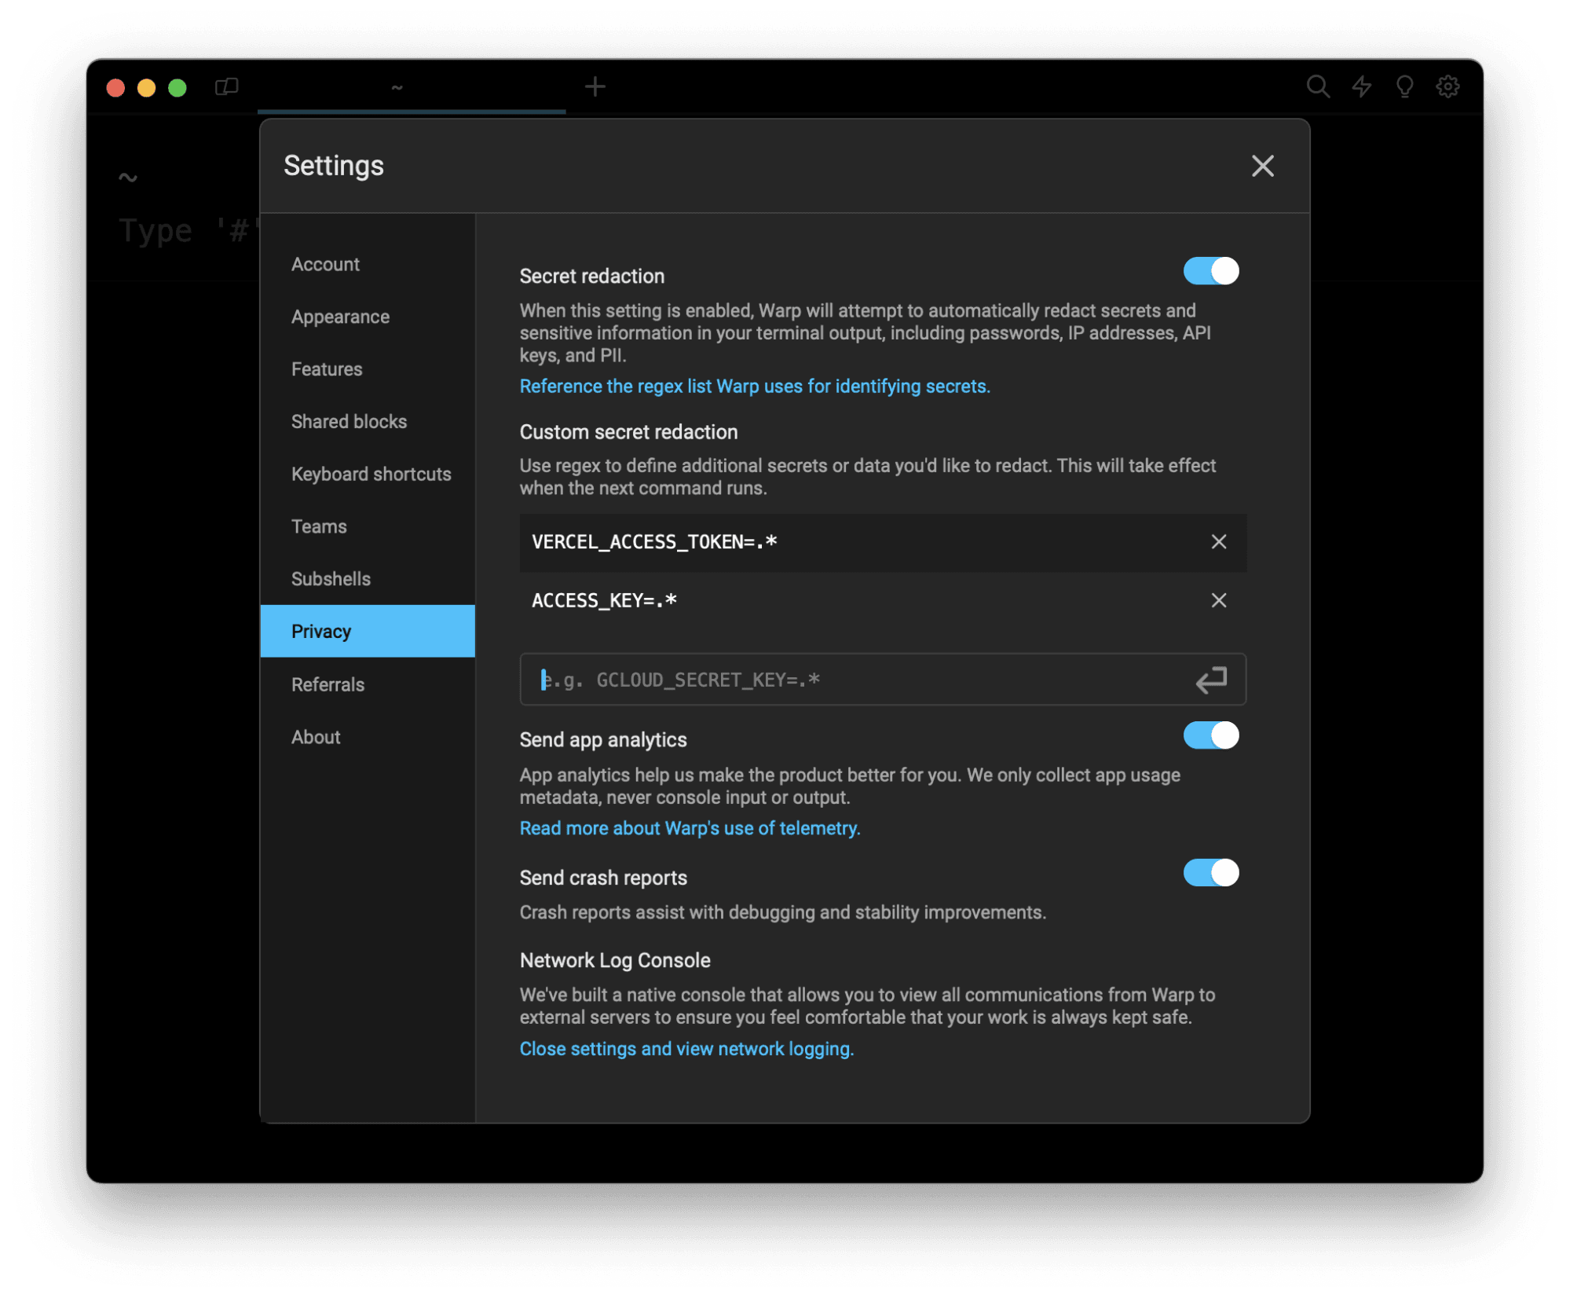Add a new tab with plus icon
The width and height of the screenshot is (1570, 1298).
(595, 86)
